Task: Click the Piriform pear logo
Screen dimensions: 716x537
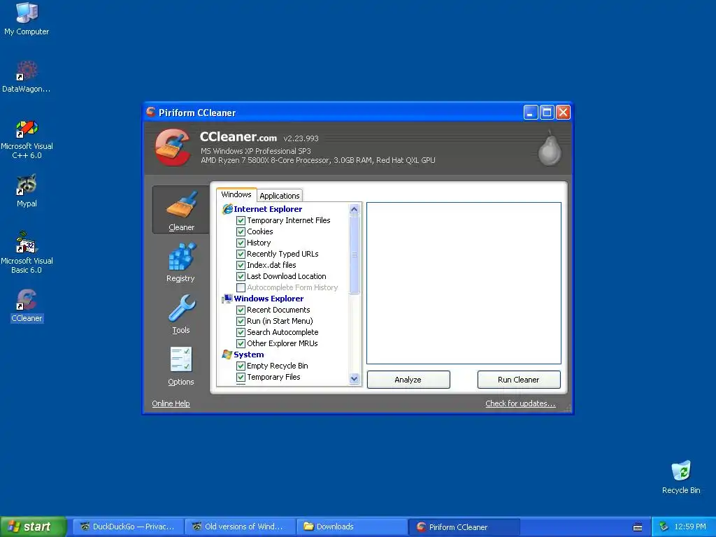Action: 550,148
